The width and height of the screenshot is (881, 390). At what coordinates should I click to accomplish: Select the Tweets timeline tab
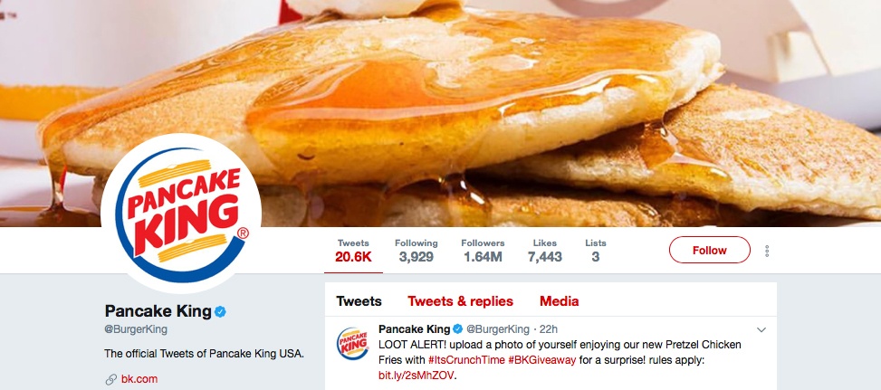[x=359, y=301]
